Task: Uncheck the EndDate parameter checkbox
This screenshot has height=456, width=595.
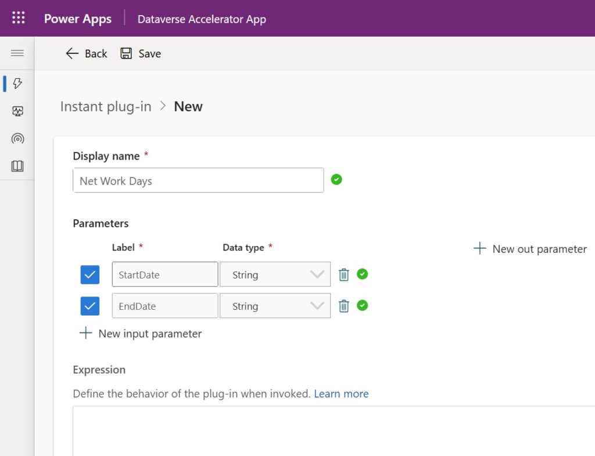Action: click(x=90, y=306)
